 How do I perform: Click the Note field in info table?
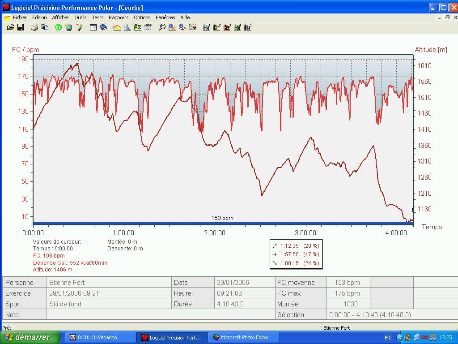160,315
